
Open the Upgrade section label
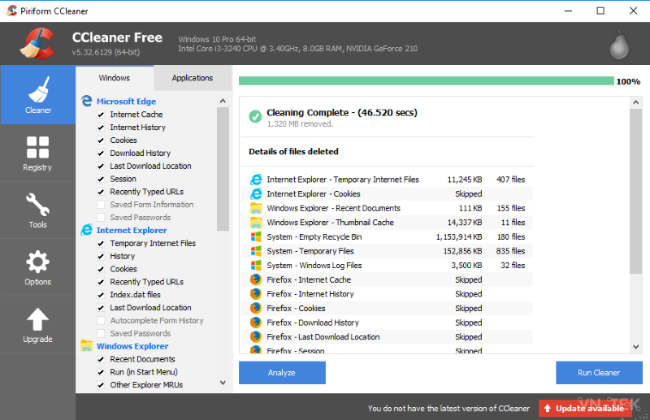pos(37,339)
